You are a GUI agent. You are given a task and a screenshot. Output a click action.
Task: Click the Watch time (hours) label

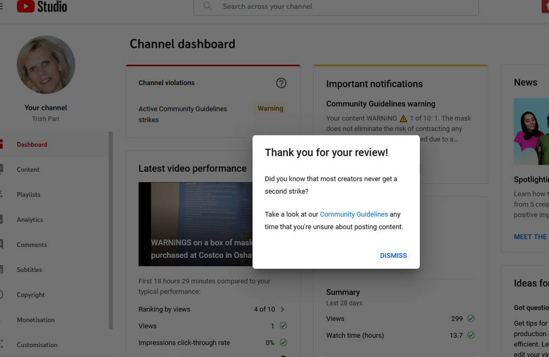coord(355,335)
